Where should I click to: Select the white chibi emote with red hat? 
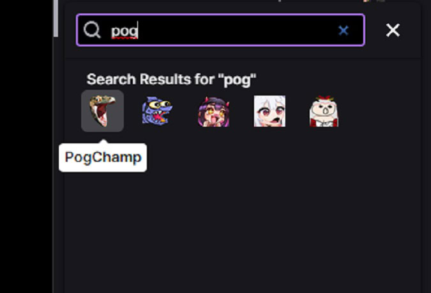click(x=323, y=111)
